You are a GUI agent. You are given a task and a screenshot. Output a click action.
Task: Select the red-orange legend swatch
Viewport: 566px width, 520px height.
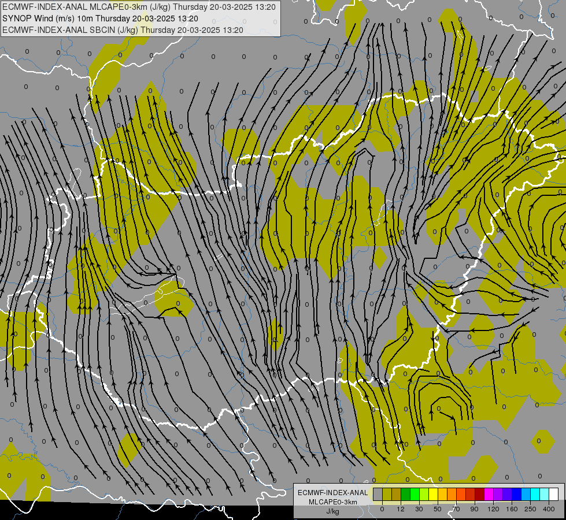click(461, 494)
